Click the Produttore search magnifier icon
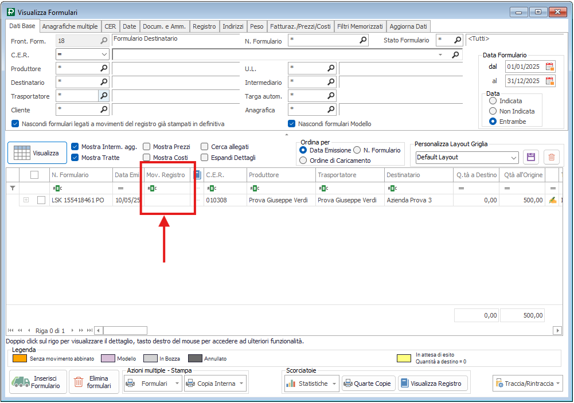Image resolution: width=574 pixels, height=403 pixels. (x=104, y=68)
